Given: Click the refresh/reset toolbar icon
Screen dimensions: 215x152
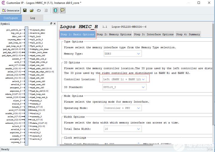Looking at the screenshot, I should click(39, 10).
